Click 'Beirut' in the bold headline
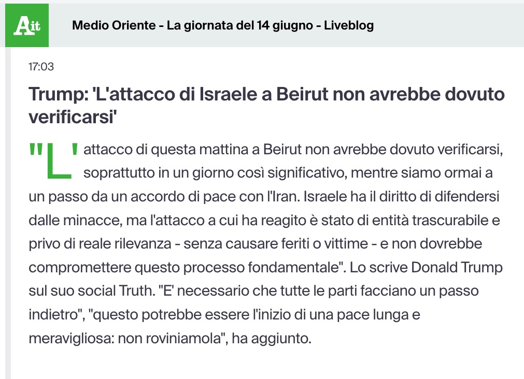524x379 pixels. click(302, 94)
